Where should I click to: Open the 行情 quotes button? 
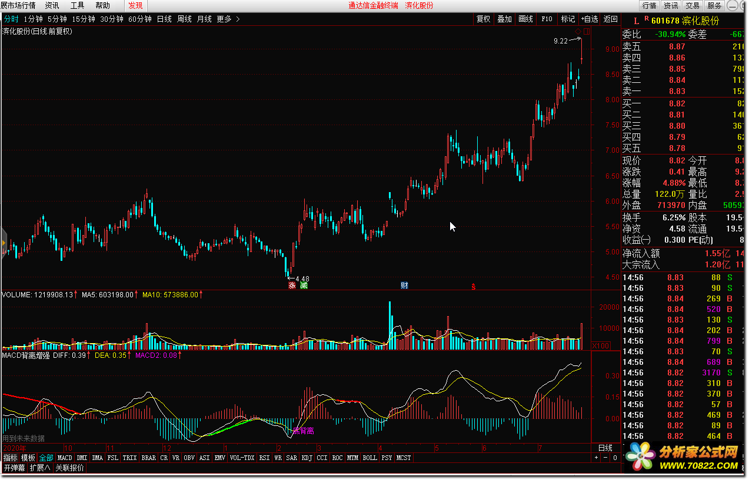649,5
